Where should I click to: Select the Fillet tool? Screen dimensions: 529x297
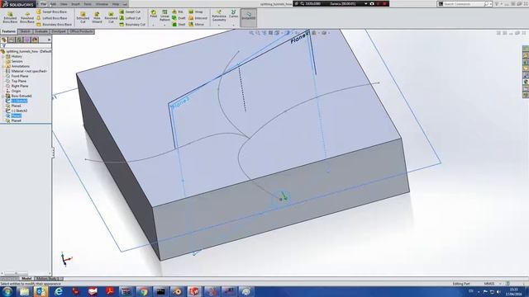pyautogui.click(x=154, y=14)
